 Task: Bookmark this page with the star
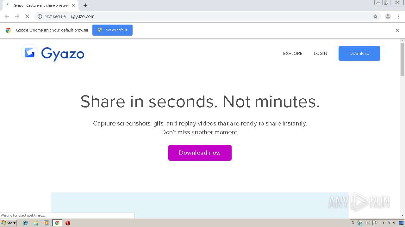375,16
